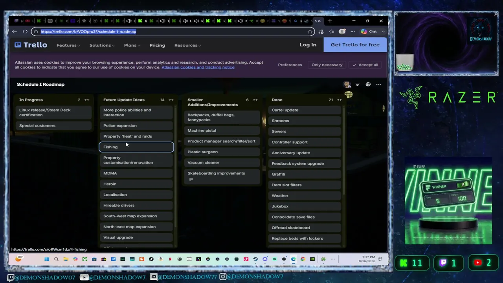
Task: Expand the Resources dropdown menu
Action: (x=188, y=45)
